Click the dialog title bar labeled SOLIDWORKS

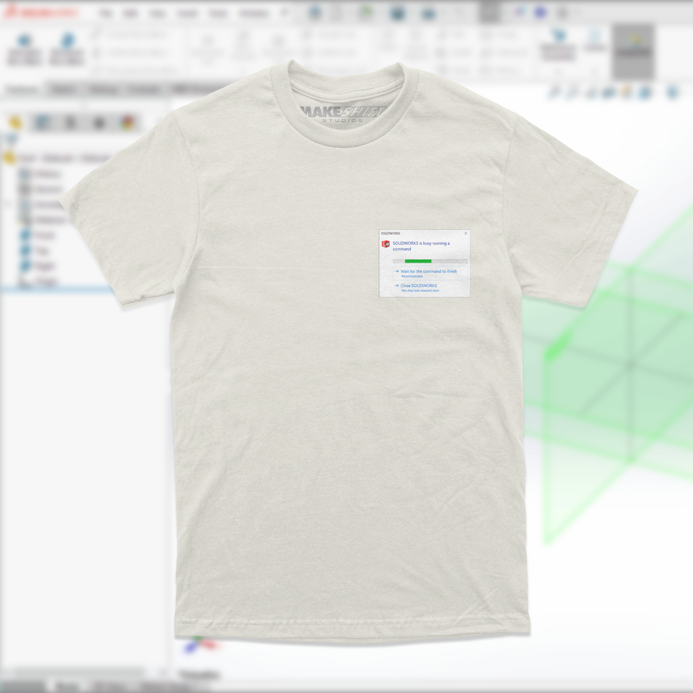pos(391,233)
